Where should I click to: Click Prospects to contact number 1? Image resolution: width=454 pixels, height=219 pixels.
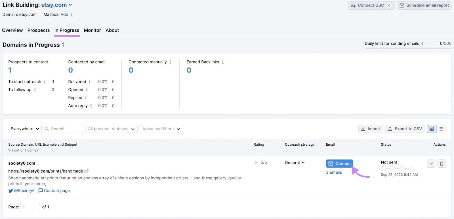[x=10, y=70]
